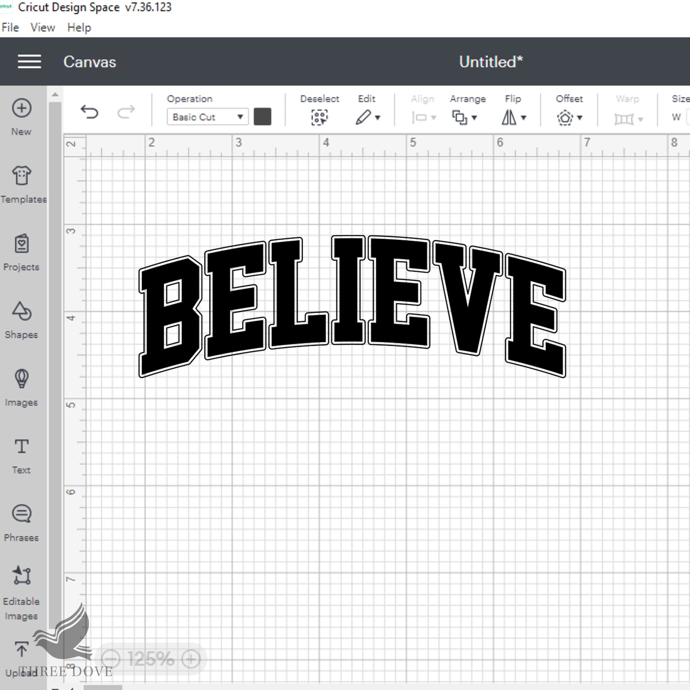Expand the Warp dropdown arrow
This screenshot has height=690, width=690.
coord(640,119)
